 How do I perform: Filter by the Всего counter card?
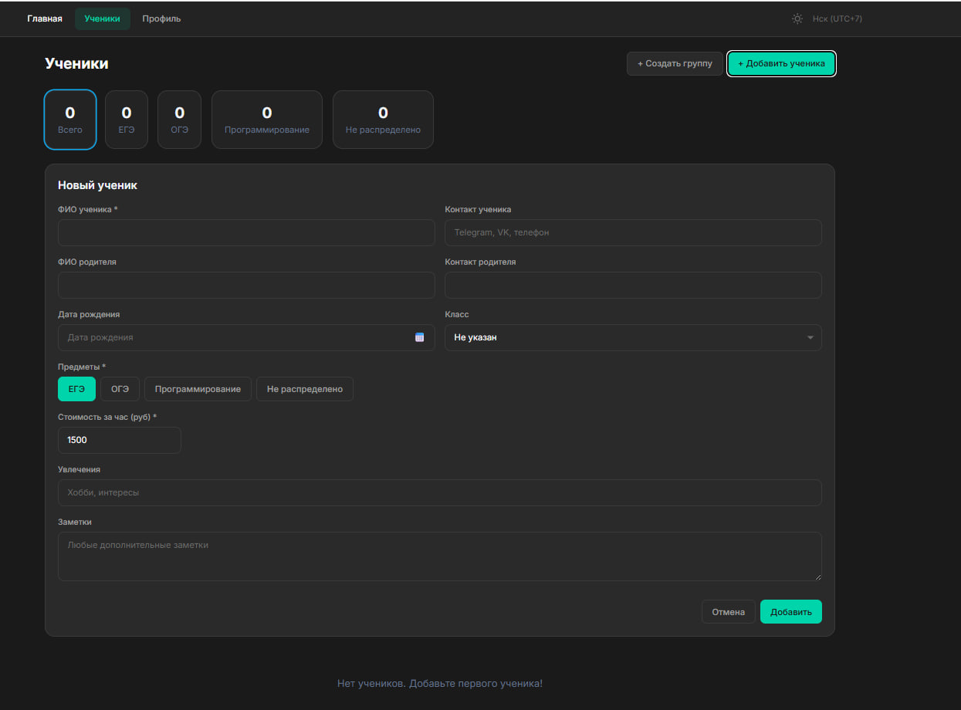coord(70,119)
